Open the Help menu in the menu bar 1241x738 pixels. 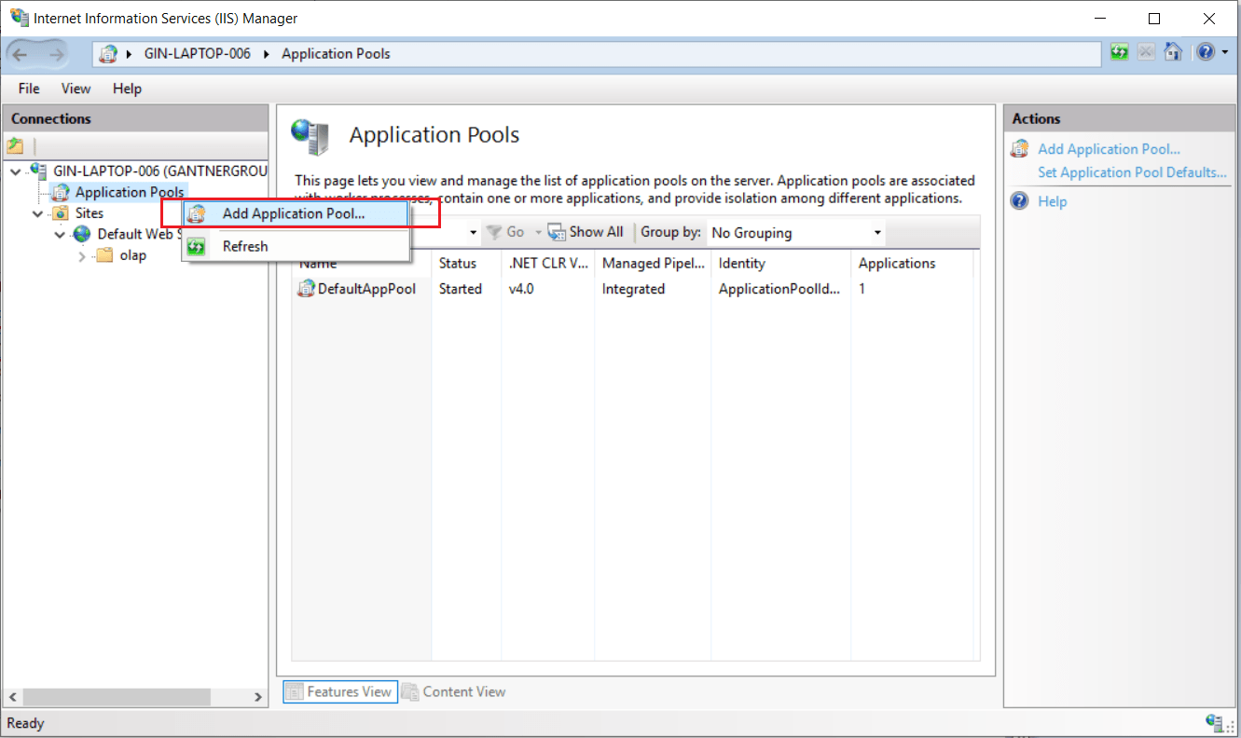click(x=127, y=89)
